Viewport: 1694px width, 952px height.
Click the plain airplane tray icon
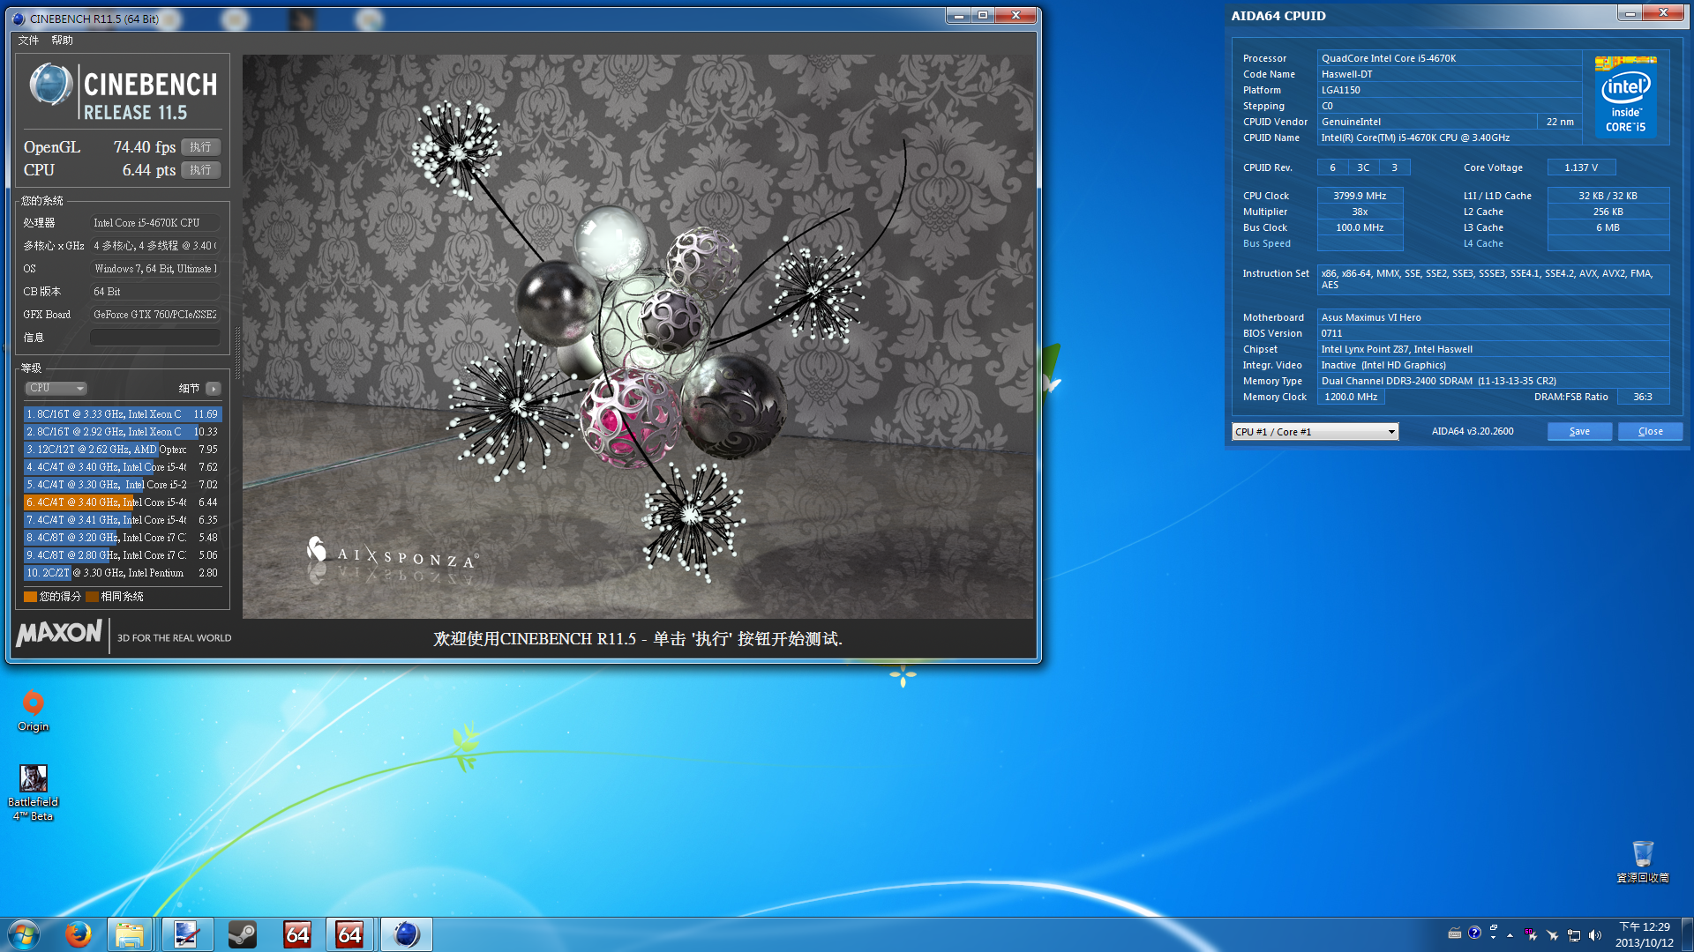[1552, 935]
